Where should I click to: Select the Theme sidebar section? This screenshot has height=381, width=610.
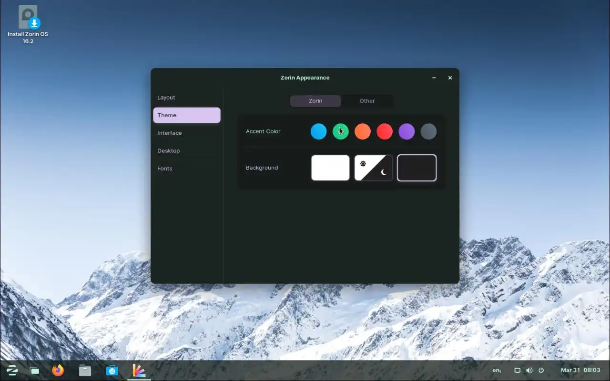point(187,115)
